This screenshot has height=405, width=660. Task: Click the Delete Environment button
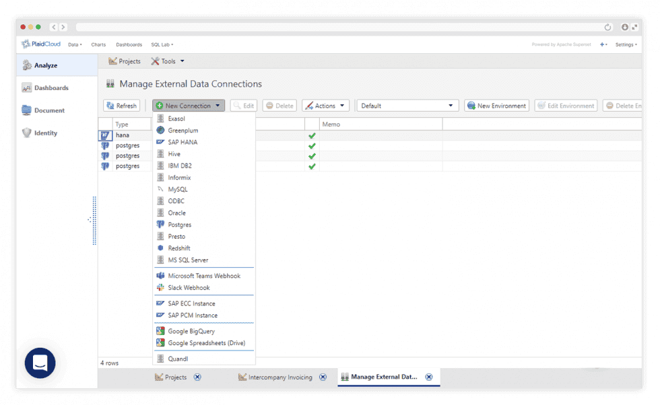click(623, 106)
